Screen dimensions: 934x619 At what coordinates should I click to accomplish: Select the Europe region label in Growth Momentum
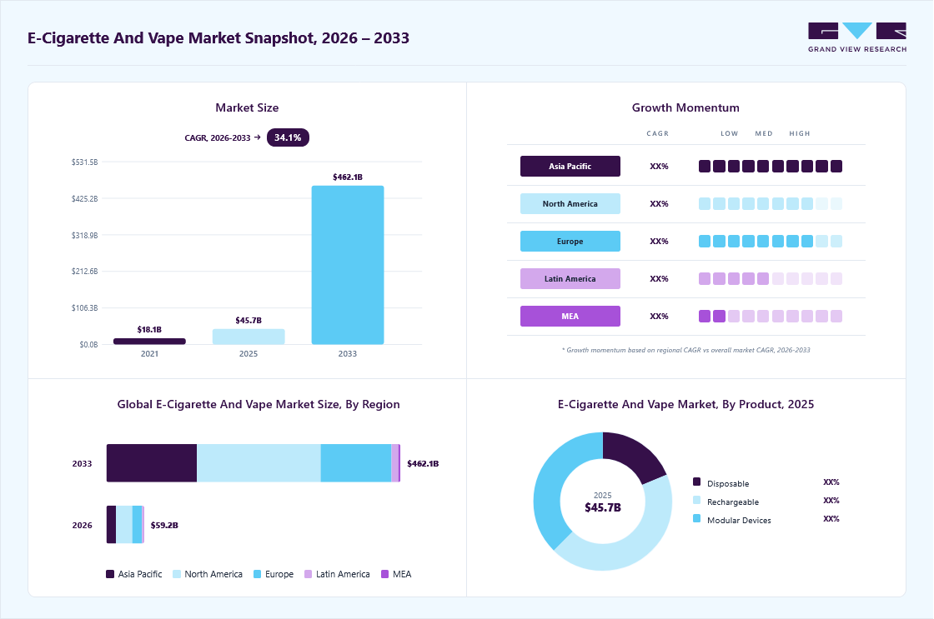tap(570, 241)
